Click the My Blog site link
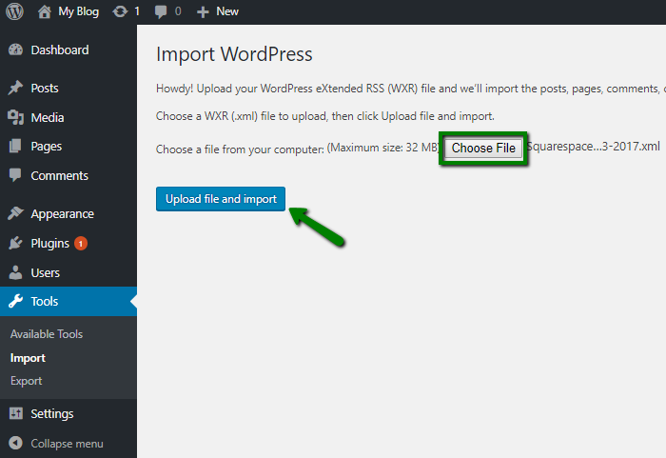This screenshot has width=666, height=458. [79, 11]
